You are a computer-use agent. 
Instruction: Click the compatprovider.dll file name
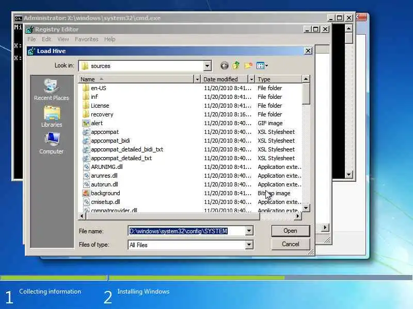coord(114,210)
